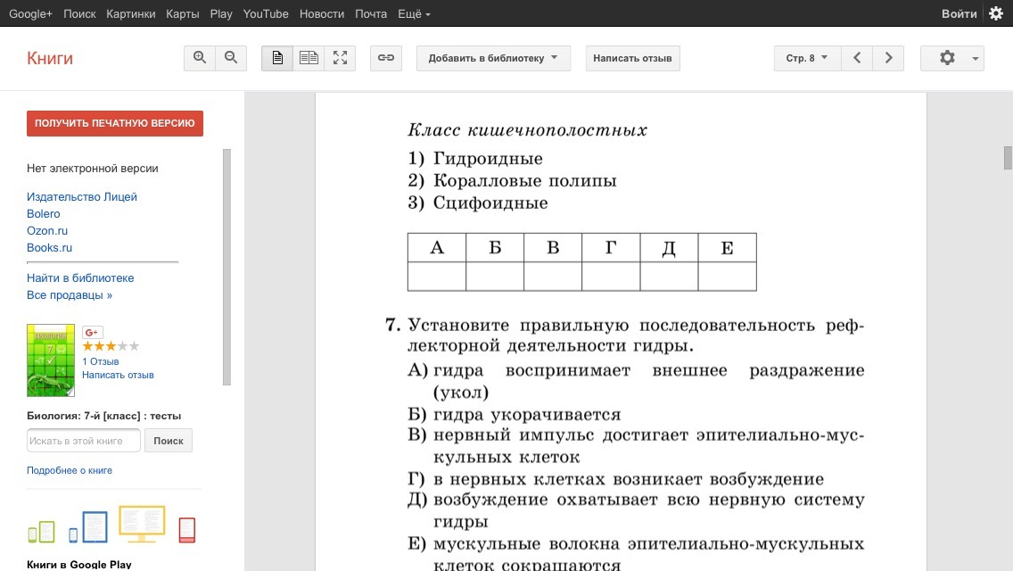Expand the 'Добавить в библиотеку' dropdown

tap(493, 58)
